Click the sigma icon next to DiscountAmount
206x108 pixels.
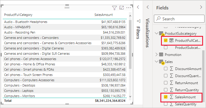tap(172, 69)
